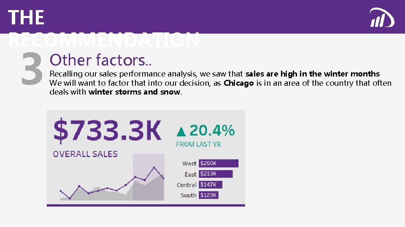The height and width of the screenshot is (227, 405).
Task: Click the 20.4% growth figure
Action: 212,130
